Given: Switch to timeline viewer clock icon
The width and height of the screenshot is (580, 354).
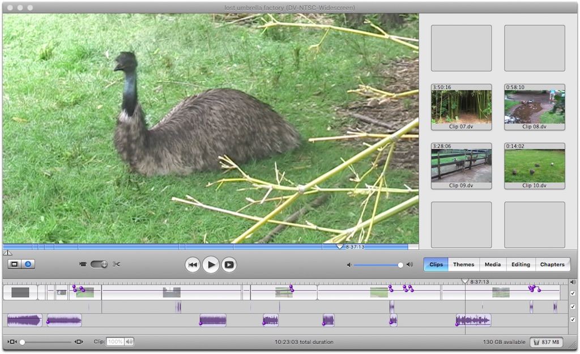Looking at the screenshot, I should 28,264.
